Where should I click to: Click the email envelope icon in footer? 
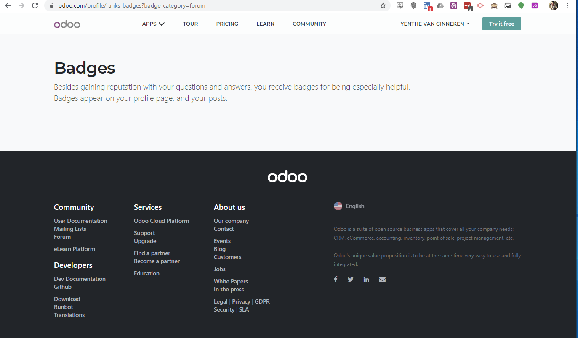point(382,279)
